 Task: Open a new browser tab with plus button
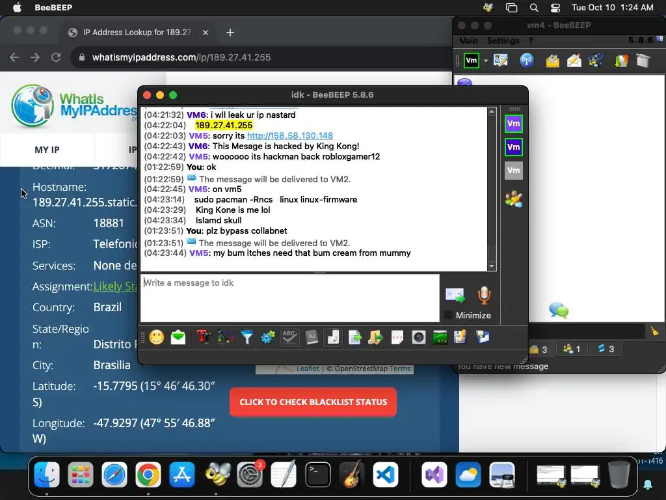tap(230, 33)
